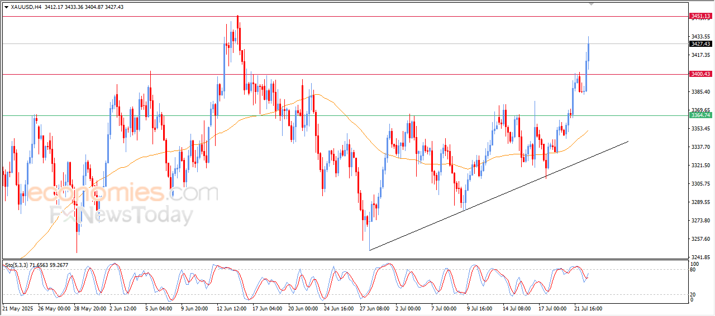The height and width of the screenshot is (316, 715).
Task: Select the XAUUSD,H4 symbol label
Action: tap(26, 7)
